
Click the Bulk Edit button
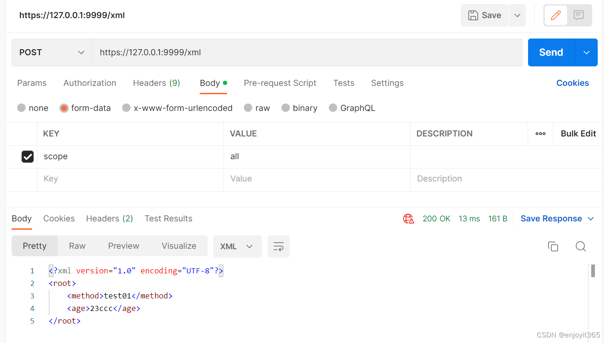(578, 134)
